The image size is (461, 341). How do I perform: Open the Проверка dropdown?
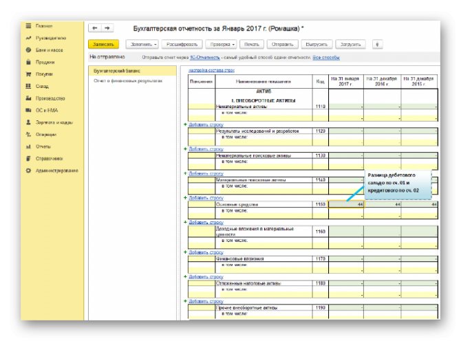221,45
